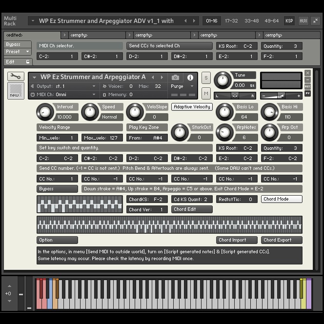Click the Chord Import button

pos(237,240)
